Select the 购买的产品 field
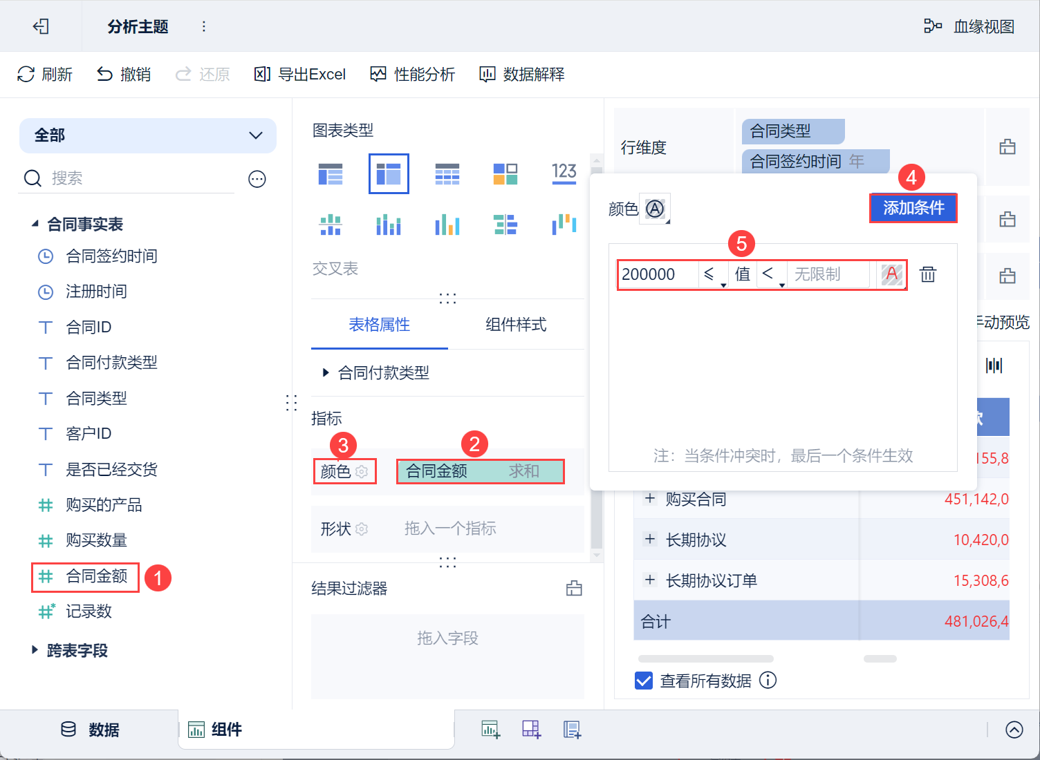The image size is (1040, 760). (x=90, y=505)
